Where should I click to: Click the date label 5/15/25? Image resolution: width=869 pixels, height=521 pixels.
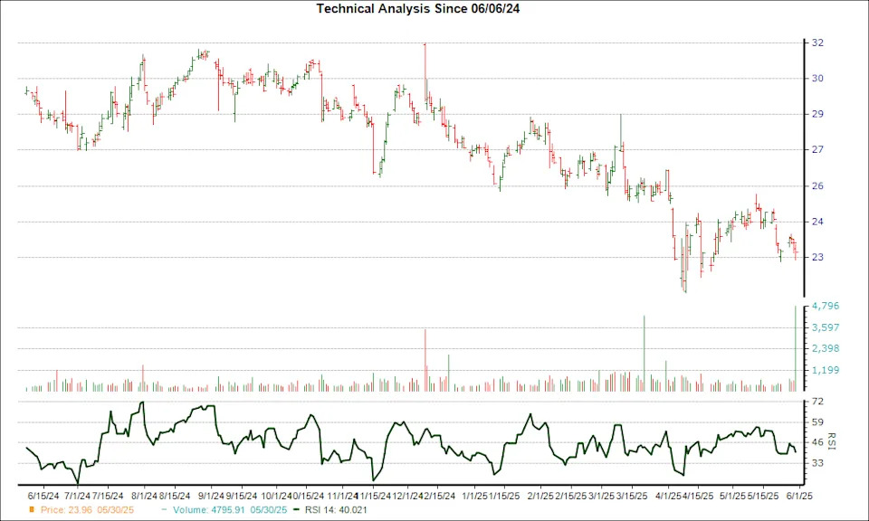(x=763, y=496)
